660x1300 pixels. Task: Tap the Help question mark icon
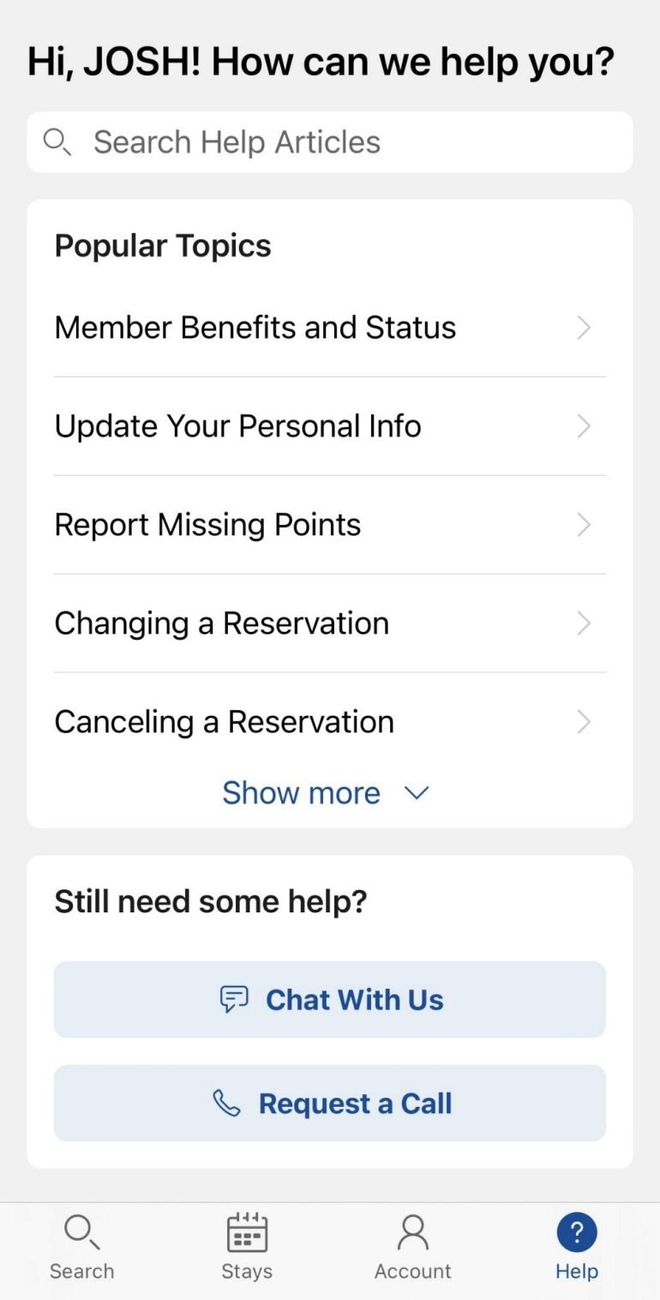(577, 1233)
